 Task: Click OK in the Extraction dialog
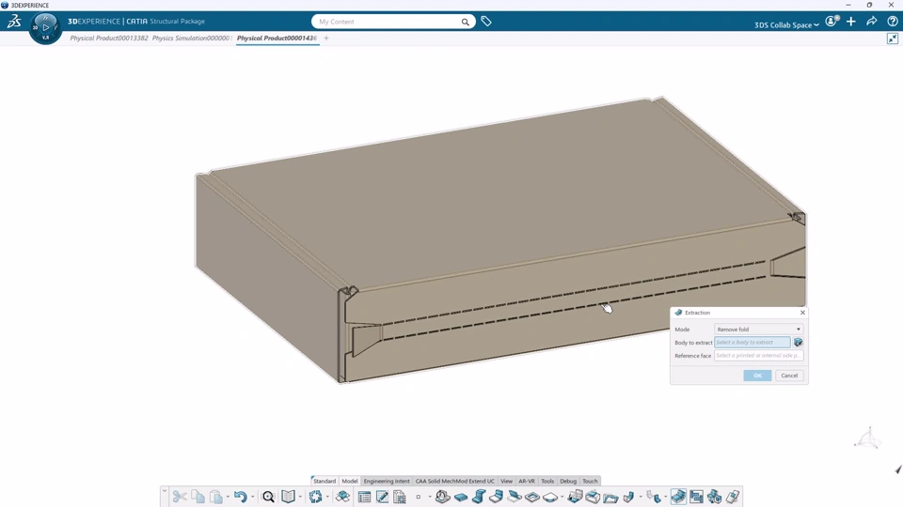pyautogui.click(x=757, y=376)
